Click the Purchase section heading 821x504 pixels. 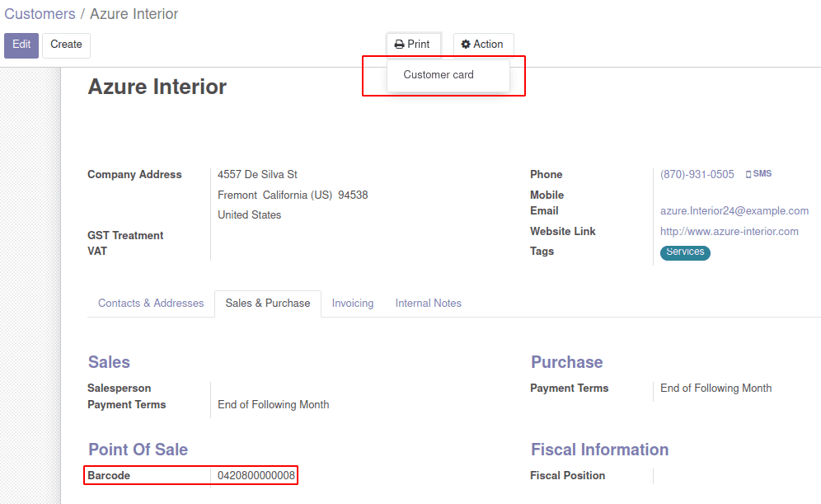566,362
